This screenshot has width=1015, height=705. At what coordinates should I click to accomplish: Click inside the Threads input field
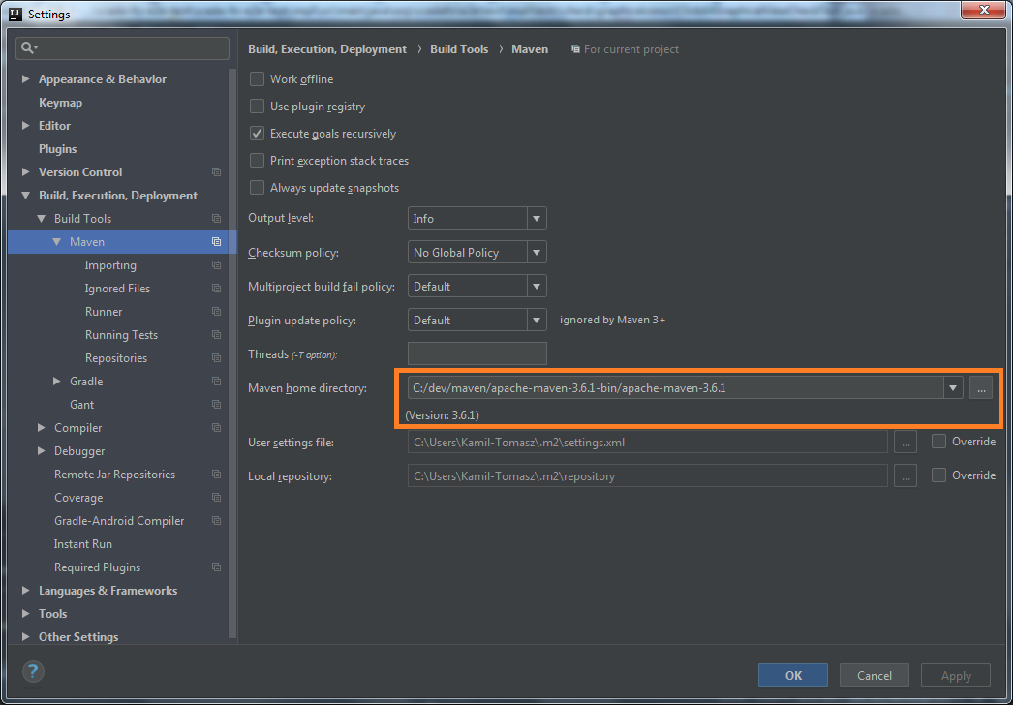477,353
